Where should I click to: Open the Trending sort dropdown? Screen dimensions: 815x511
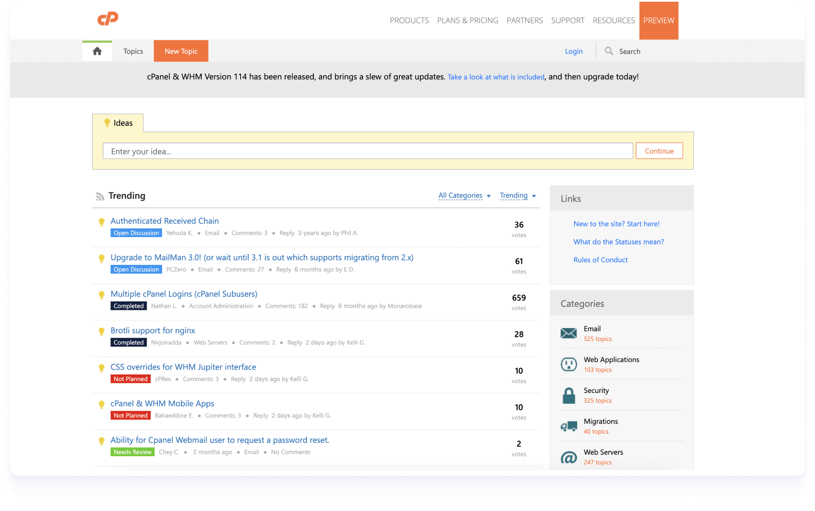click(518, 196)
